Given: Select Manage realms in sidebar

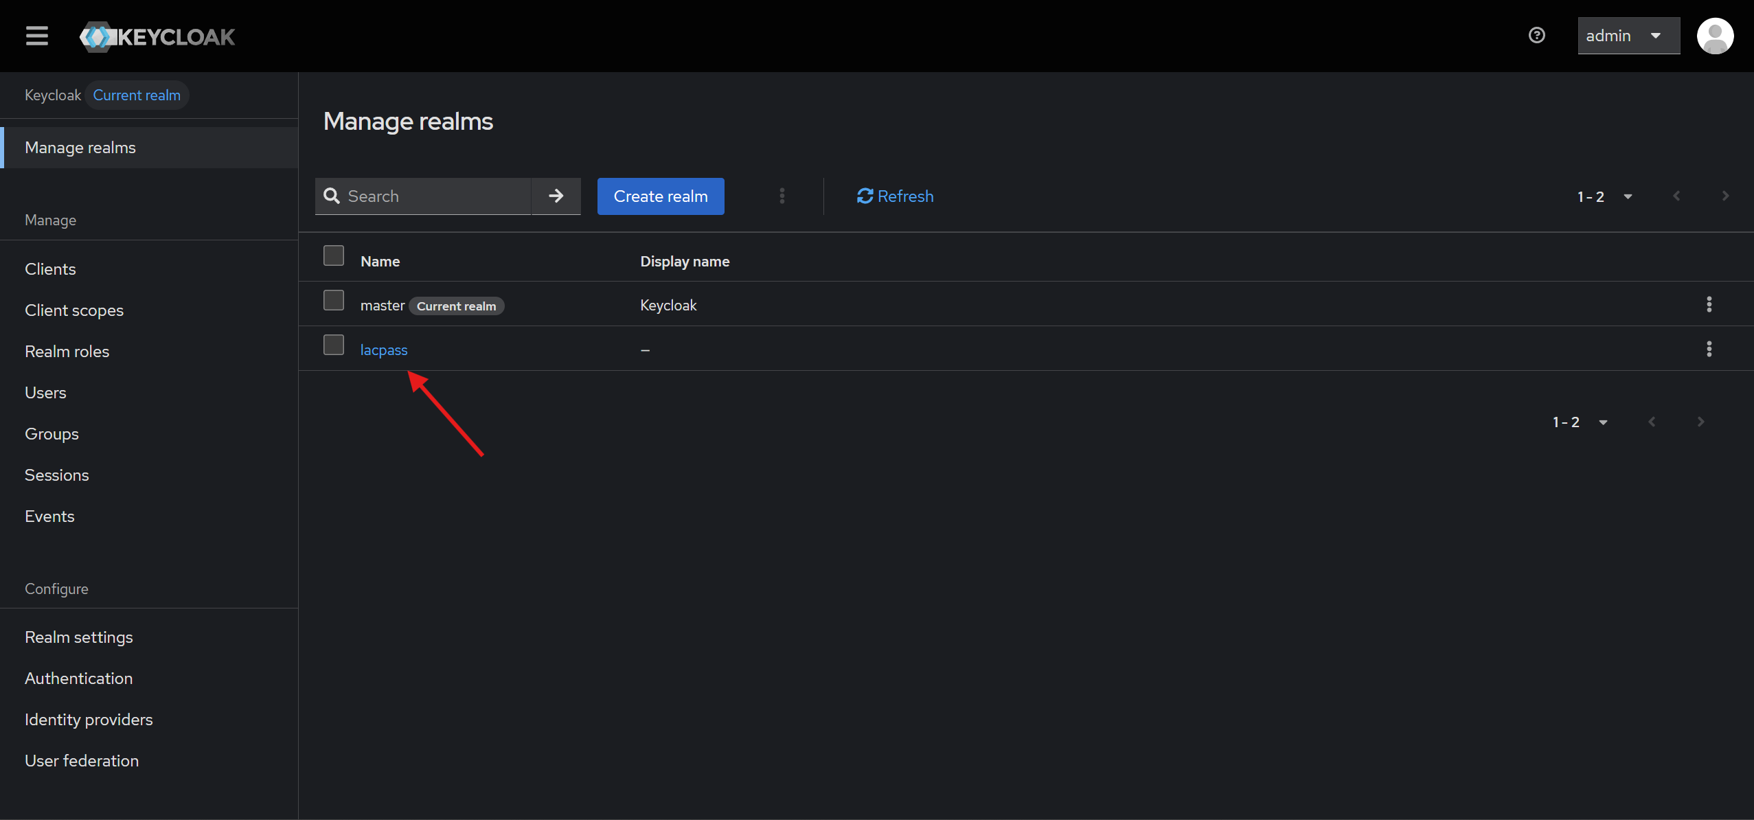Looking at the screenshot, I should [x=149, y=148].
